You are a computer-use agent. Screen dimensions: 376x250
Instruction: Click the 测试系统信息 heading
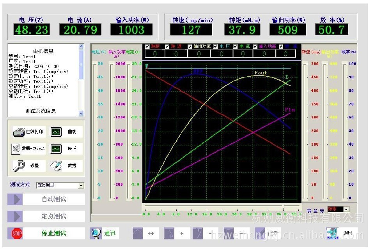[41, 111]
